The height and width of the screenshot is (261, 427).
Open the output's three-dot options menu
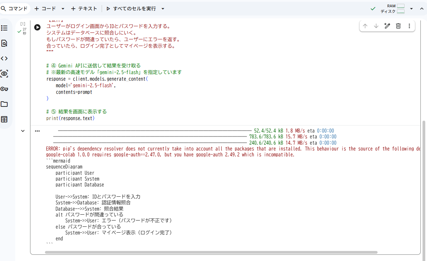pyautogui.click(x=37, y=131)
